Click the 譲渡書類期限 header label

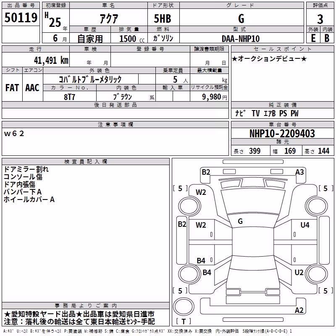209,49
